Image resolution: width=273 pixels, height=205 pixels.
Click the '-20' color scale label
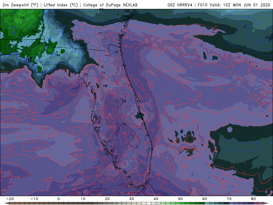tap(10, 199)
